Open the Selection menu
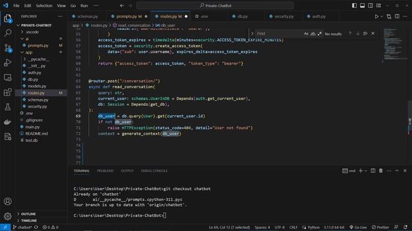Viewport: 412px width, 231px height. point(44,6)
